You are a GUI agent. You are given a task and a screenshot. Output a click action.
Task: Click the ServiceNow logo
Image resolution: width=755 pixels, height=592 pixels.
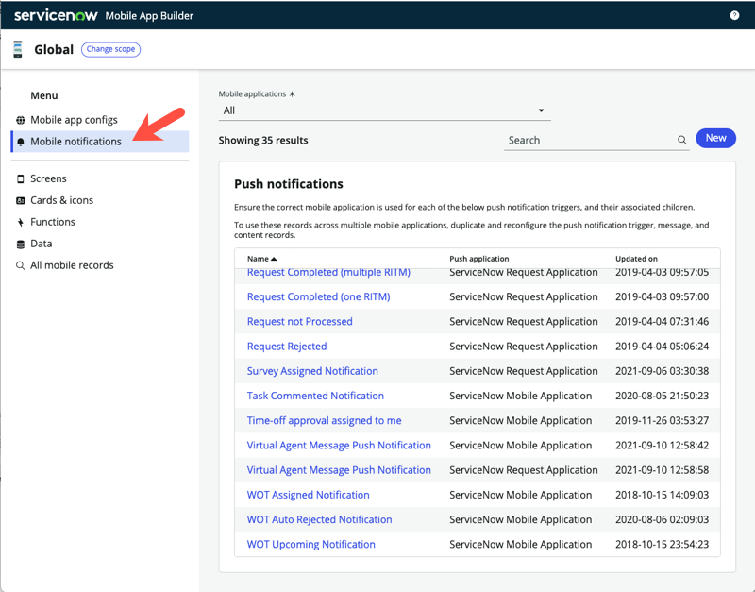[x=56, y=15]
